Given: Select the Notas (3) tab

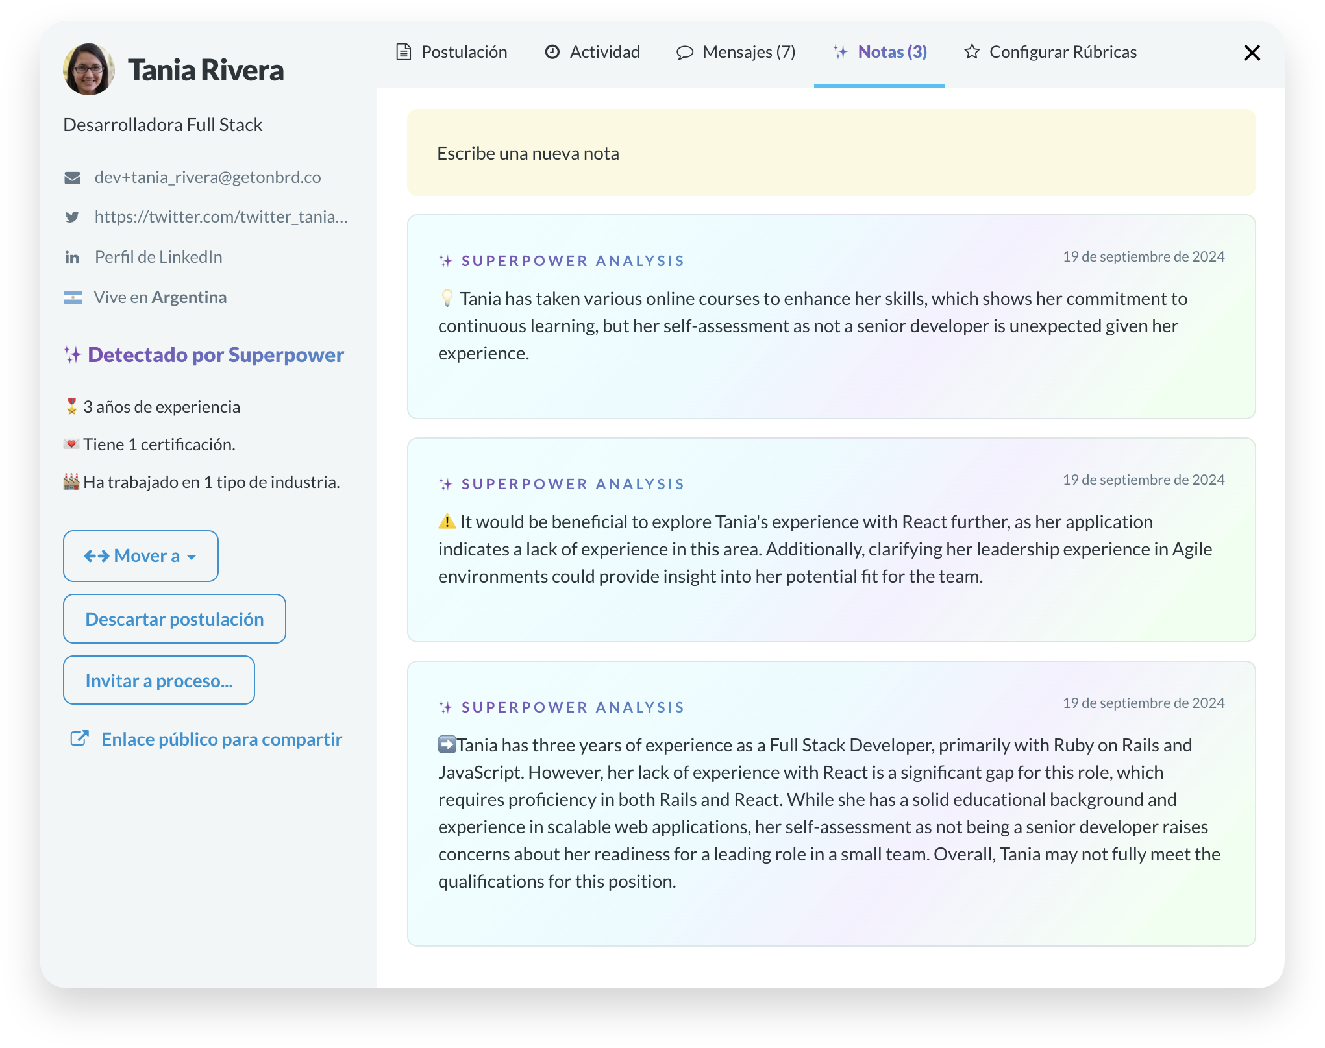Looking at the screenshot, I should pos(880,52).
